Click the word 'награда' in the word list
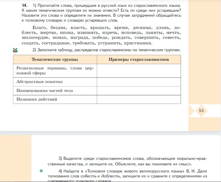221x182 pixels. pos(79,38)
